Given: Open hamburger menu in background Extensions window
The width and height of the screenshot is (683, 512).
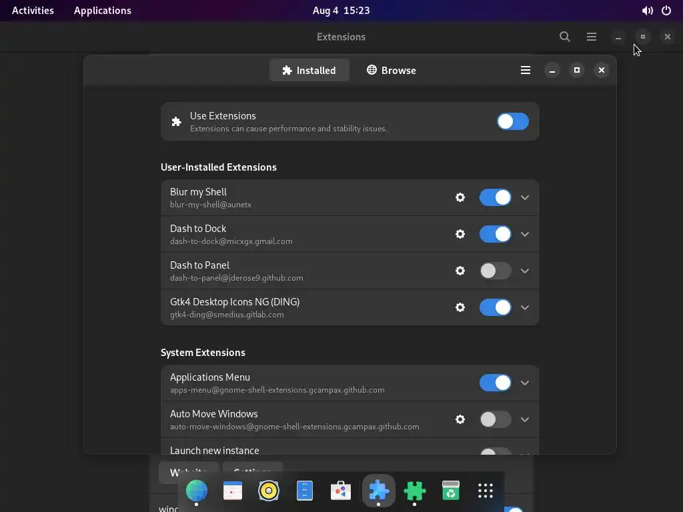Looking at the screenshot, I should [x=591, y=37].
